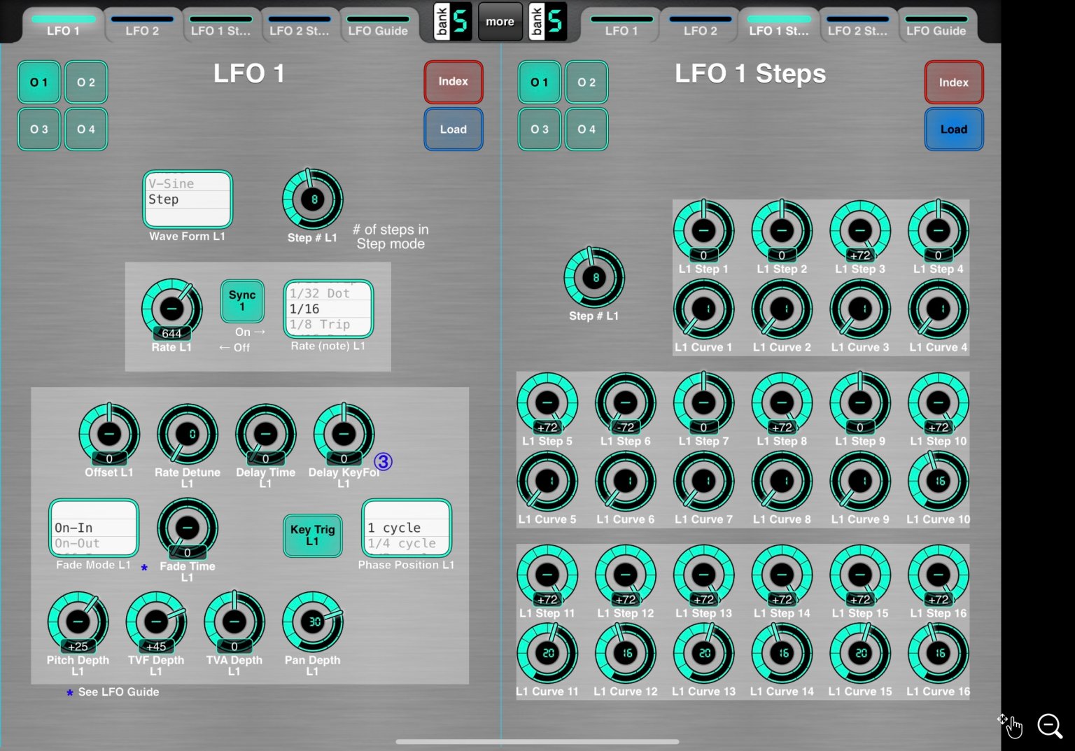Viewport: 1075px width, 751px height.
Task: Click the Rate L1 knob
Action: [171, 309]
